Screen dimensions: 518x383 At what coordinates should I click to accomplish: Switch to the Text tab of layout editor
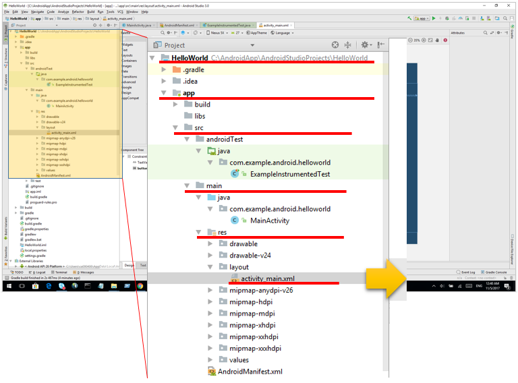point(143,265)
